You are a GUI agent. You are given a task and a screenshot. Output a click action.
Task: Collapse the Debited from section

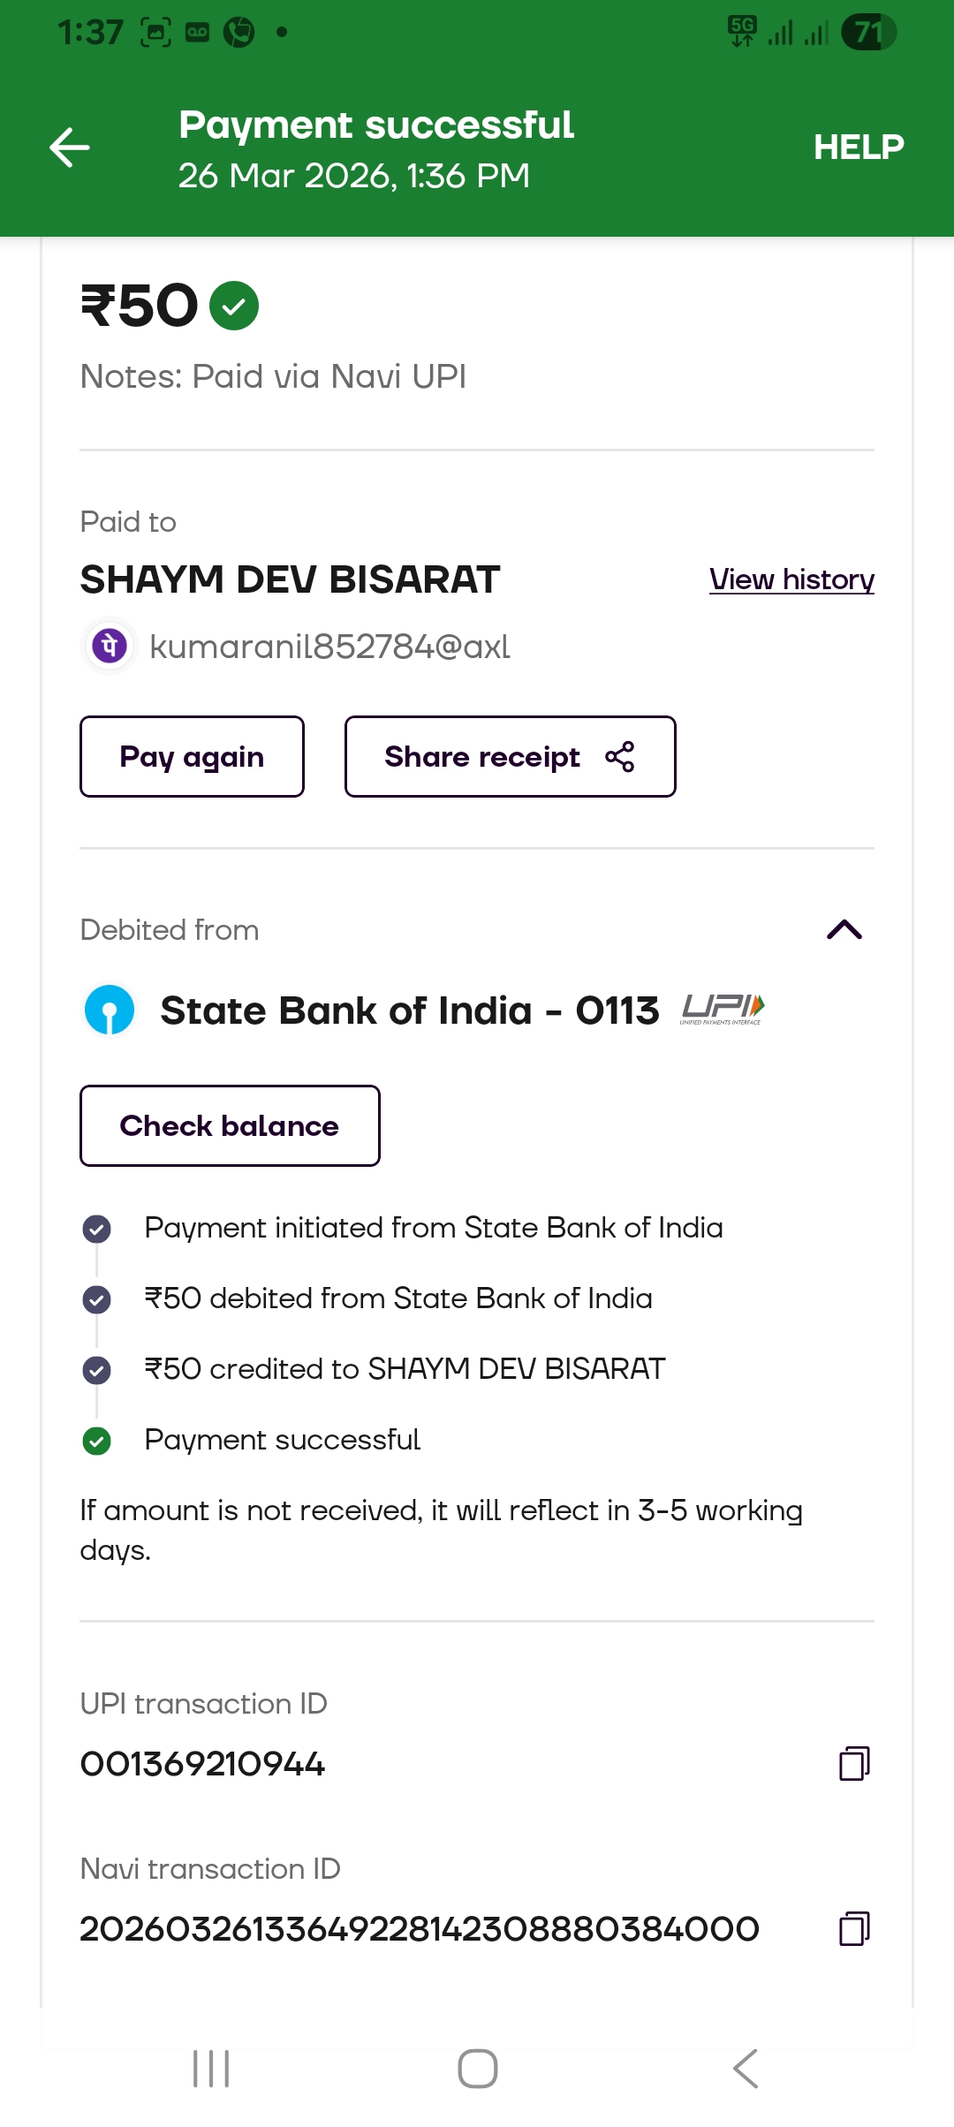[844, 929]
